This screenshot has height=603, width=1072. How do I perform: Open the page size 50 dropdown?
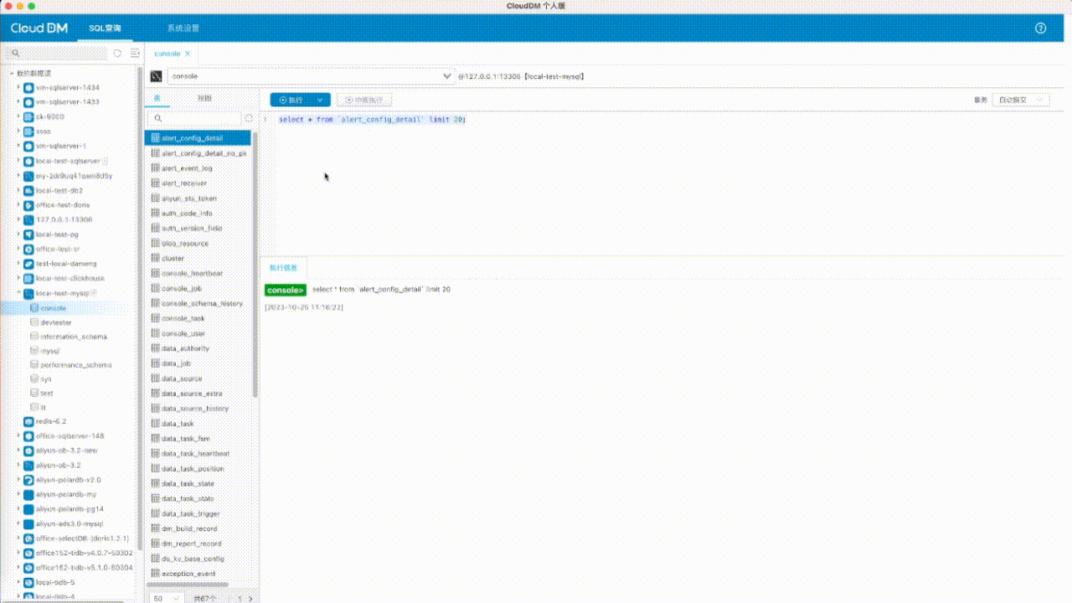pyautogui.click(x=167, y=598)
